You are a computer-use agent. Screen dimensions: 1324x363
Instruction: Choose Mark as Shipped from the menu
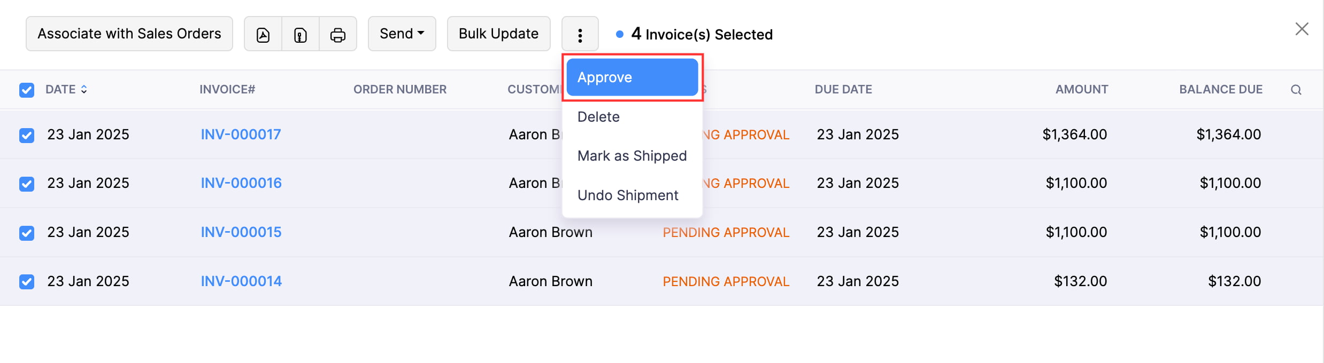click(x=632, y=155)
